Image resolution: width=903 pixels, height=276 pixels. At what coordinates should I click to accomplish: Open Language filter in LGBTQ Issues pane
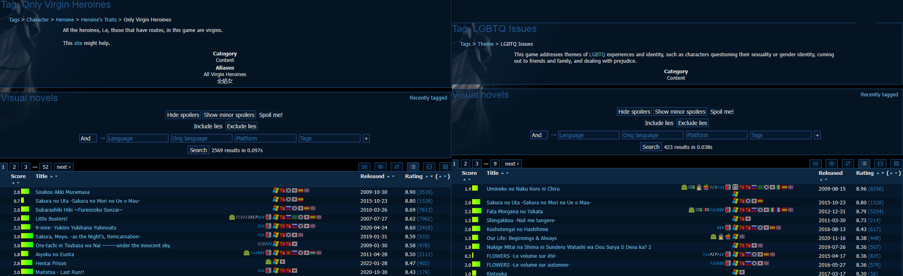click(x=589, y=135)
